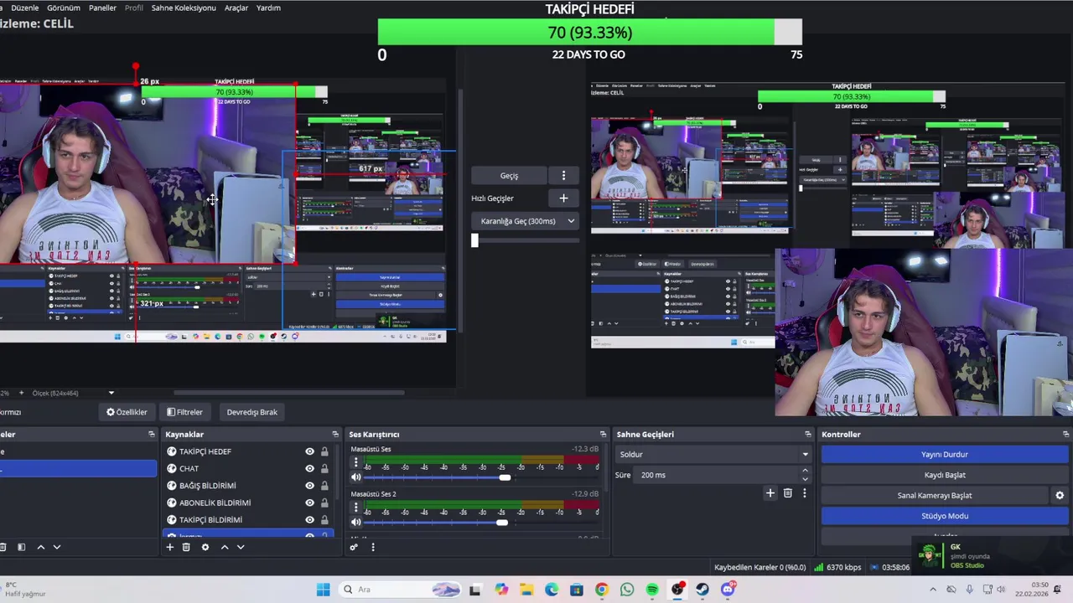Add a quick transition with the Hızlı Geçişler plus
The width and height of the screenshot is (1073, 603).
click(x=563, y=198)
